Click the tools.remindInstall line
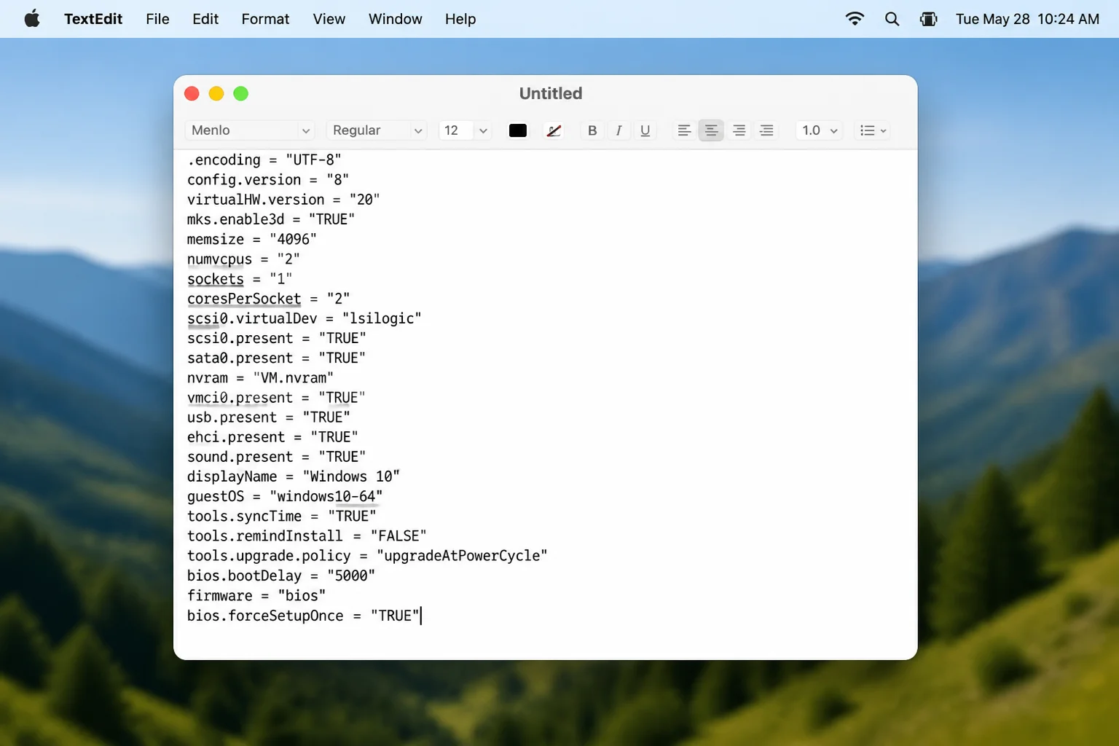The width and height of the screenshot is (1119, 746). [307, 535]
